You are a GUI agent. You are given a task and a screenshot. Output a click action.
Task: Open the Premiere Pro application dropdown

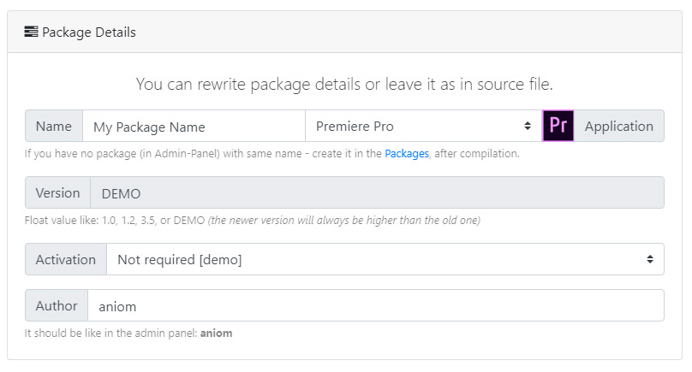pyautogui.click(x=423, y=126)
